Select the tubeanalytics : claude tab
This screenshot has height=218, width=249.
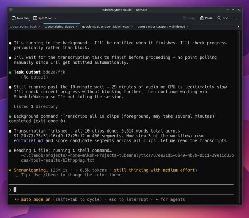click(59, 27)
